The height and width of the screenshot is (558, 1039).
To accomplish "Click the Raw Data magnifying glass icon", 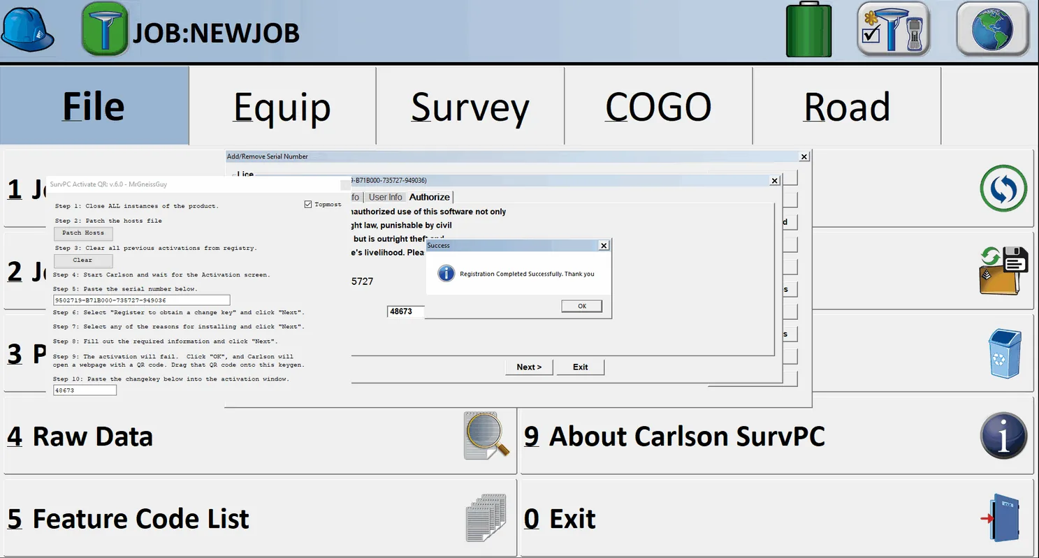I will [487, 435].
